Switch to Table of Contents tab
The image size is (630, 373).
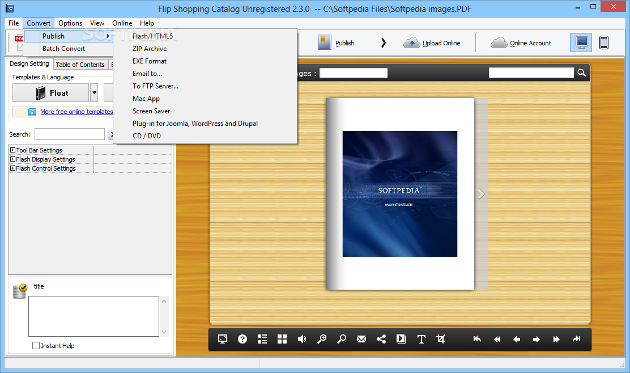[x=80, y=64]
